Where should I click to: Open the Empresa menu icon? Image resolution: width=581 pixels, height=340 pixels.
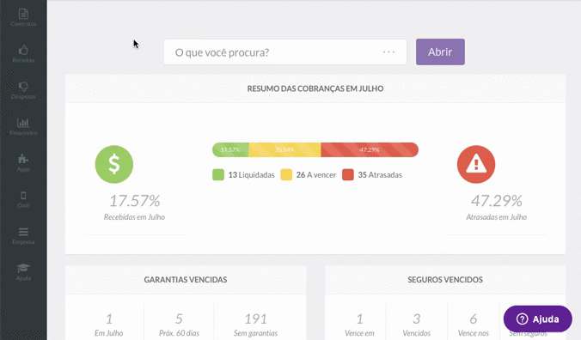pos(23,232)
